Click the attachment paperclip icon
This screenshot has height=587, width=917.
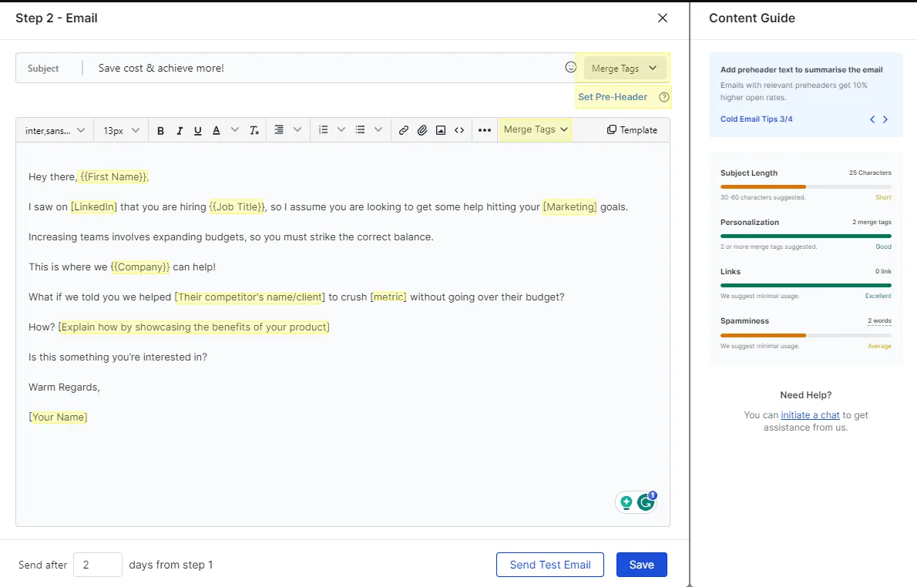point(422,130)
